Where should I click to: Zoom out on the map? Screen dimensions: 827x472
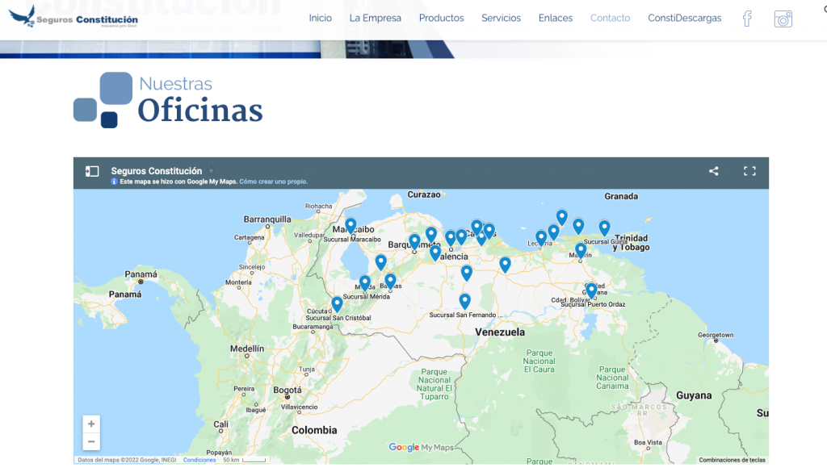tap(91, 441)
